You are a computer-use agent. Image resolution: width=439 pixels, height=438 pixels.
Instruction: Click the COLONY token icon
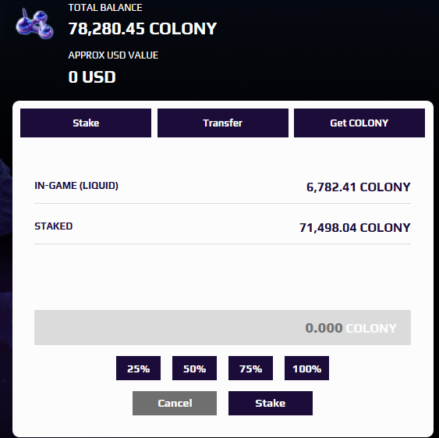click(x=34, y=24)
